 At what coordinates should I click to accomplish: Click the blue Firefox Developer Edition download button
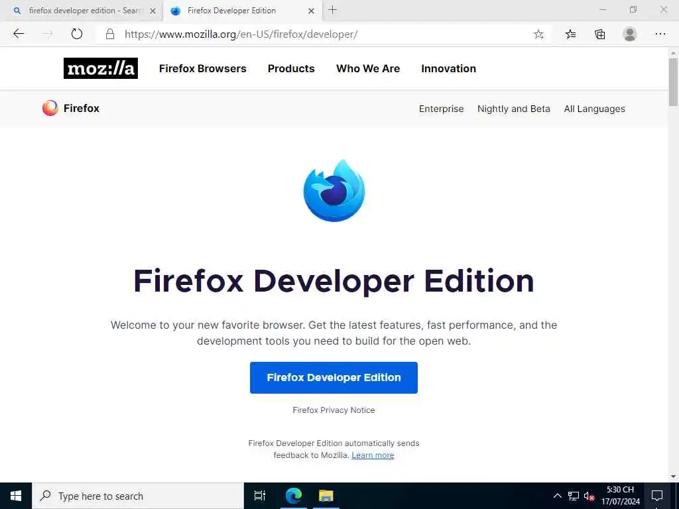coord(334,377)
